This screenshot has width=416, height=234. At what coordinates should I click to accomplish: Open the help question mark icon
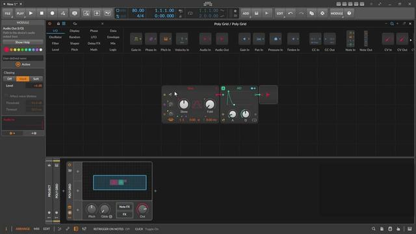click(x=349, y=13)
